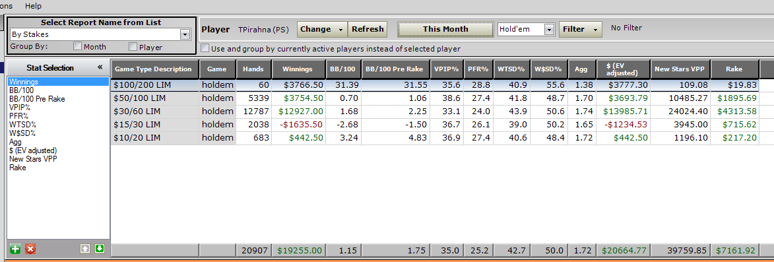Select Winnings in the stat list
Image resolution: width=774 pixels, height=262 pixels.
[58, 82]
